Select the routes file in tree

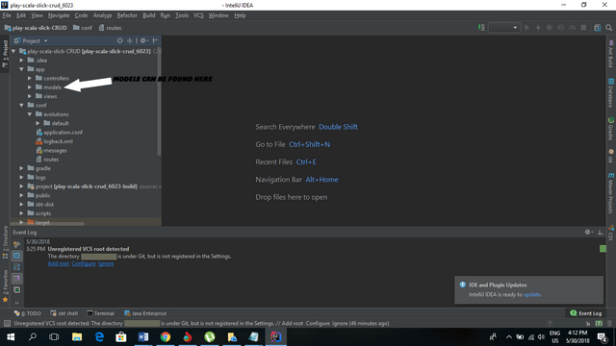(x=47, y=160)
